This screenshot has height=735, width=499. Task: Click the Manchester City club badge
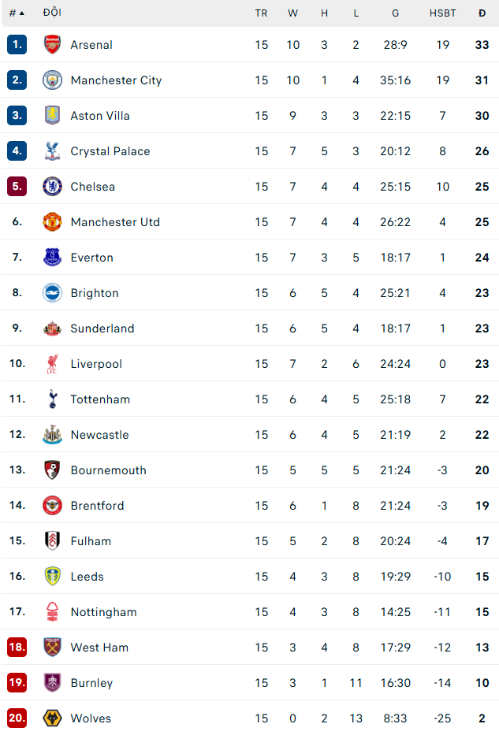coord(52,80)
